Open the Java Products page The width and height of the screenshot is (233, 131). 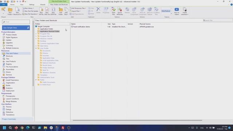(11, 61)
